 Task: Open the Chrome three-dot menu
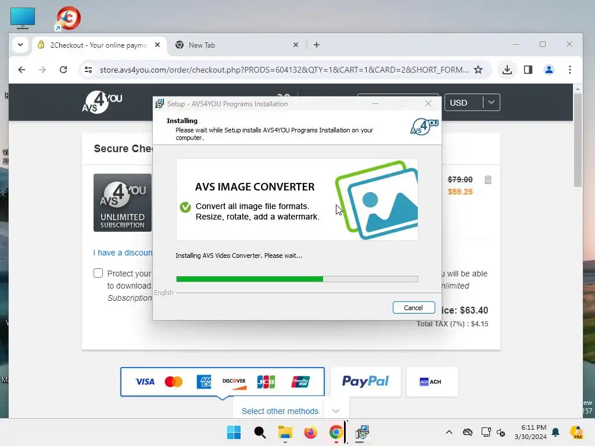click(x=569, y=70)
